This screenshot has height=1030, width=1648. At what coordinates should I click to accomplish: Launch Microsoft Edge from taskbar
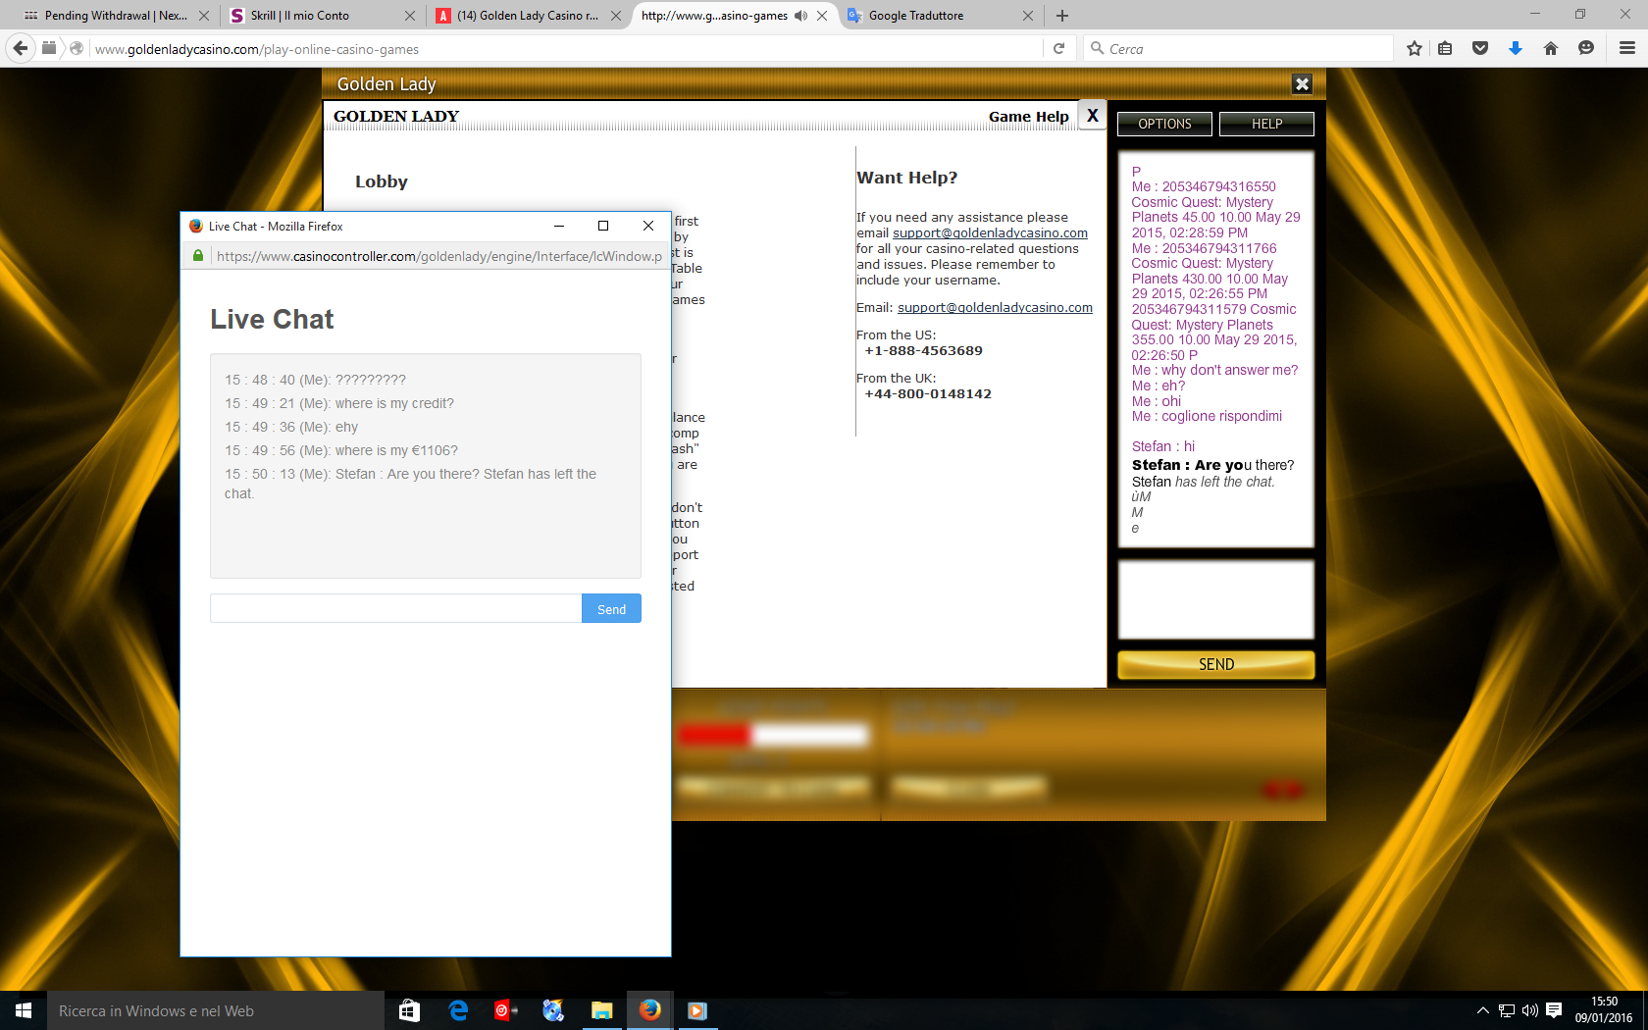[457, 1010]
